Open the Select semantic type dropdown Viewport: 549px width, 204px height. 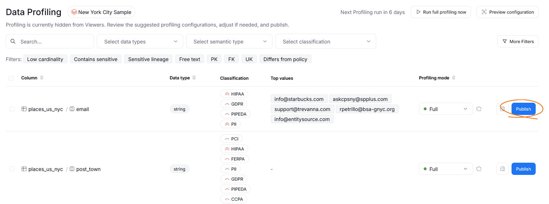pos(229,41)
